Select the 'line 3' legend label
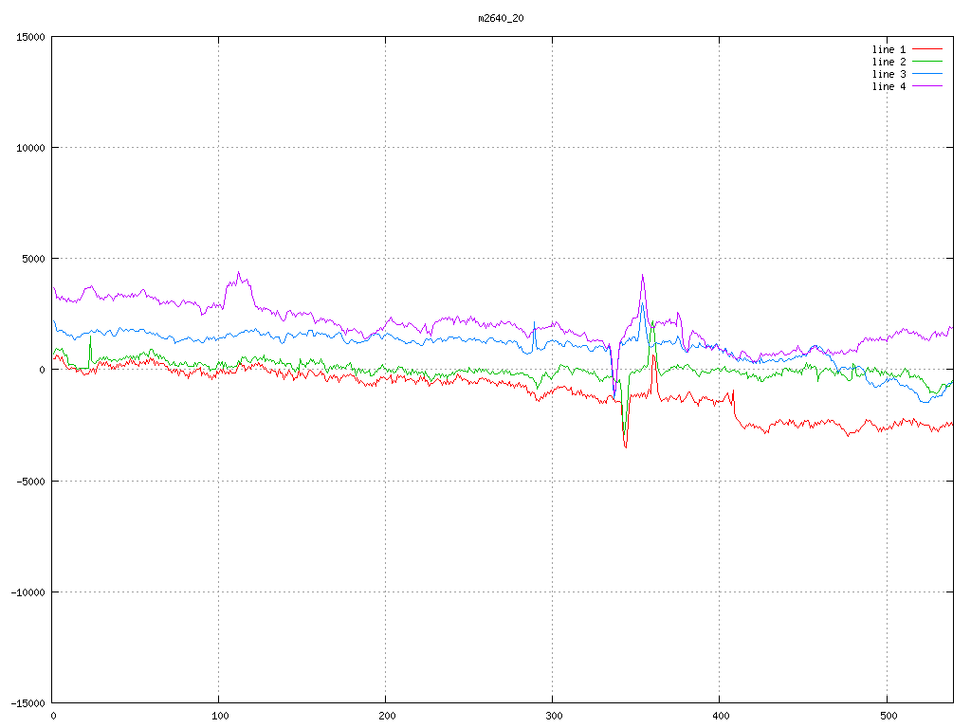971x728 pixels. tap(889, 74)
